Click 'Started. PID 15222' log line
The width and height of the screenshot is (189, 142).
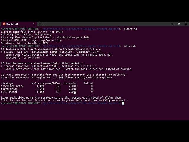(31, 41)
